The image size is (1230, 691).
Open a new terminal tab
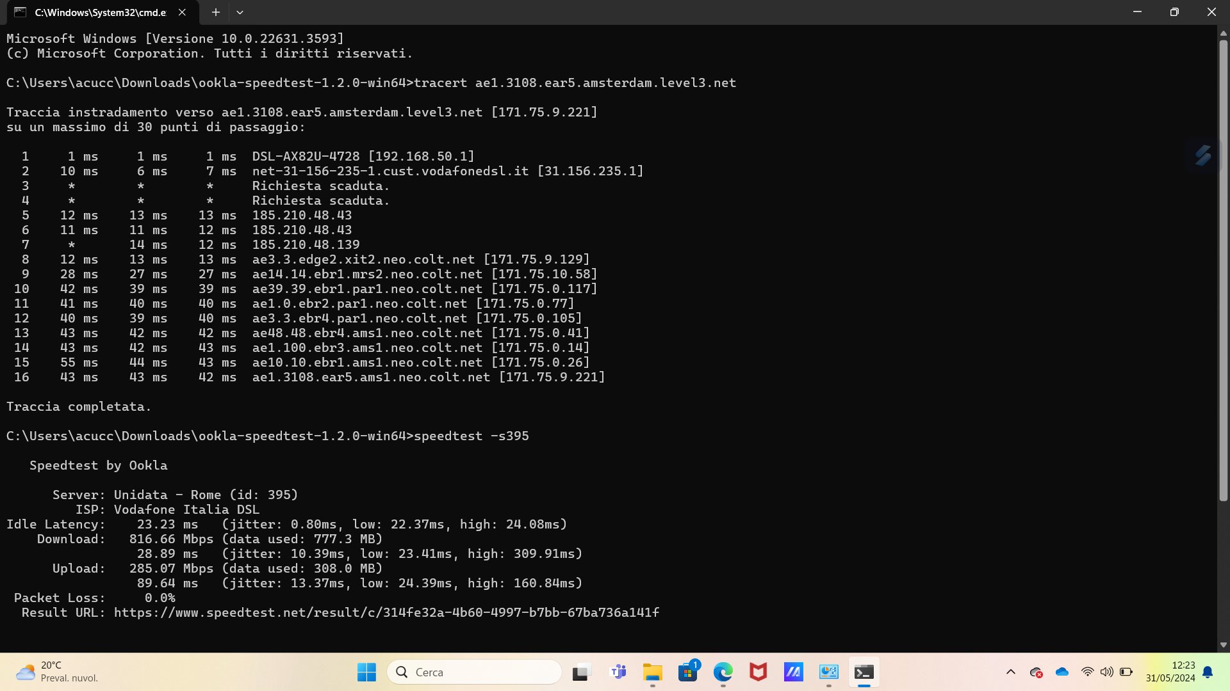(216, 12)
